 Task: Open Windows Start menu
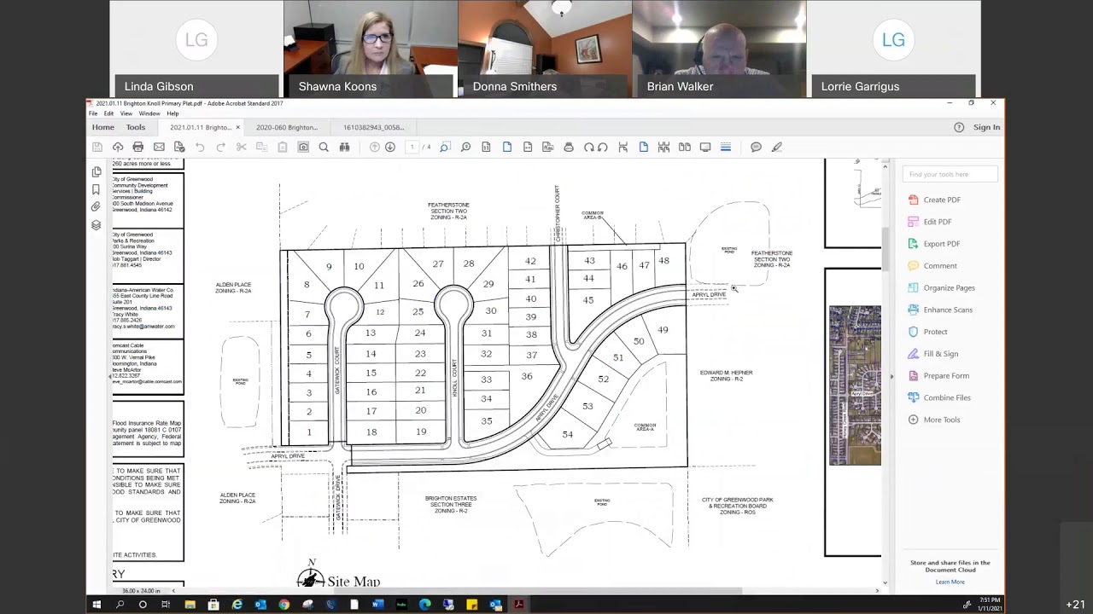(x=96, y=605)
